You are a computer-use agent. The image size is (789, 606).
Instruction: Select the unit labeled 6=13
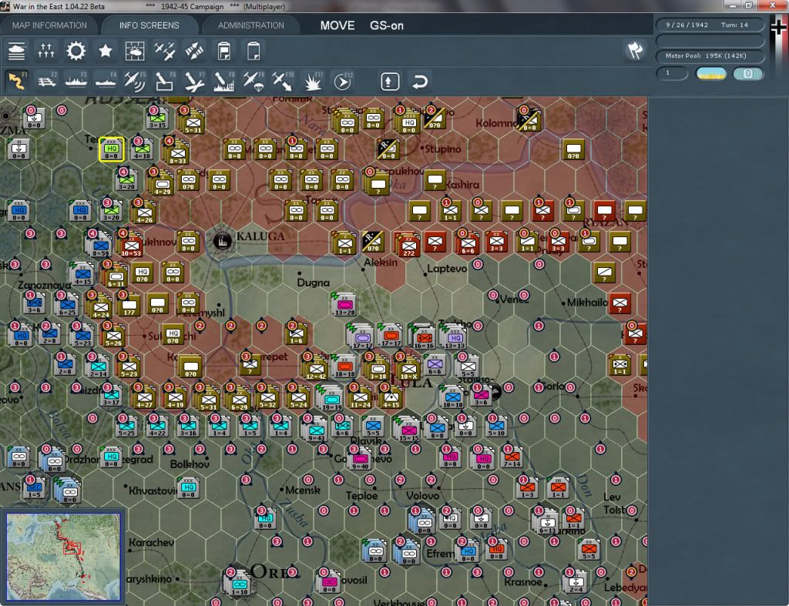tap(547, 523)
